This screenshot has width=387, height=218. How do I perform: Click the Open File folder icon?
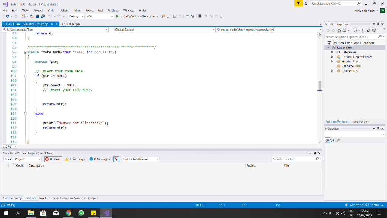pos(32,16)
